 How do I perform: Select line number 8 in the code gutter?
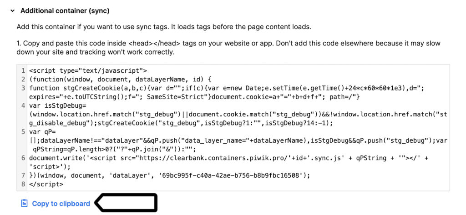tap(23, 184)
